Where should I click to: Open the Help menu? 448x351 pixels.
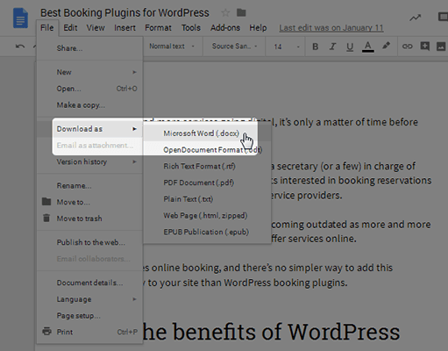tap(258, 28)
